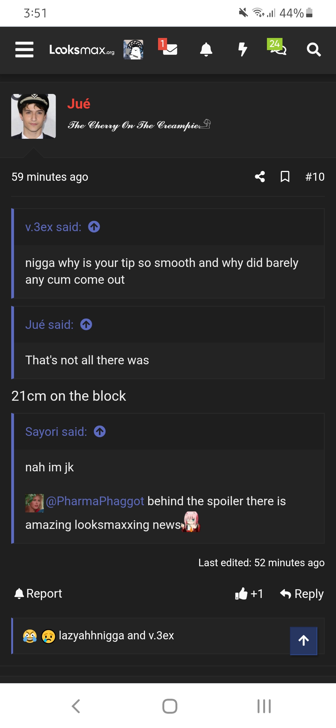Share this post via share icon
This screenshot has height=728, width=336.
[260, 177]
